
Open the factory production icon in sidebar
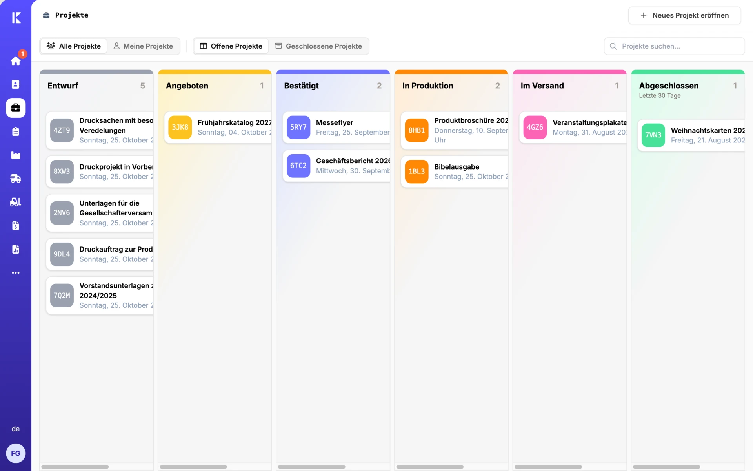[16, 155]
